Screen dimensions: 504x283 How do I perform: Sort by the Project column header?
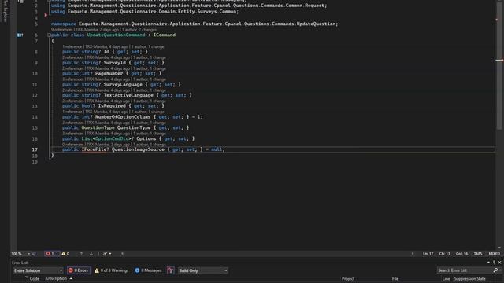tap(348, 279)
